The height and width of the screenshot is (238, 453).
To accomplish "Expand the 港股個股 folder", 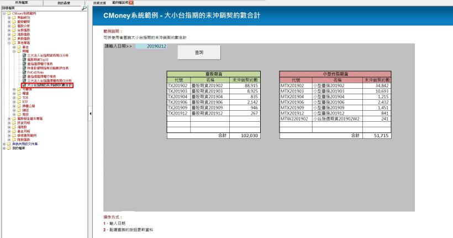I will [9, 34].
